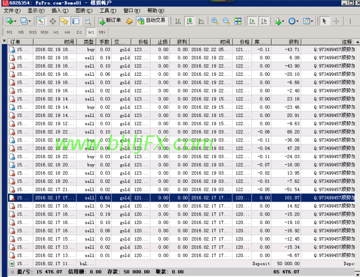Select the M30 timeframe
The width and height of the screenshot is (360, 277).
[x=44, y=32]
